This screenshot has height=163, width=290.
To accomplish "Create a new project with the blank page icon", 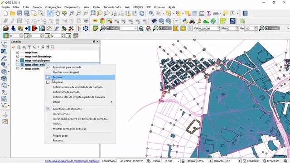I will pos(5,13).
